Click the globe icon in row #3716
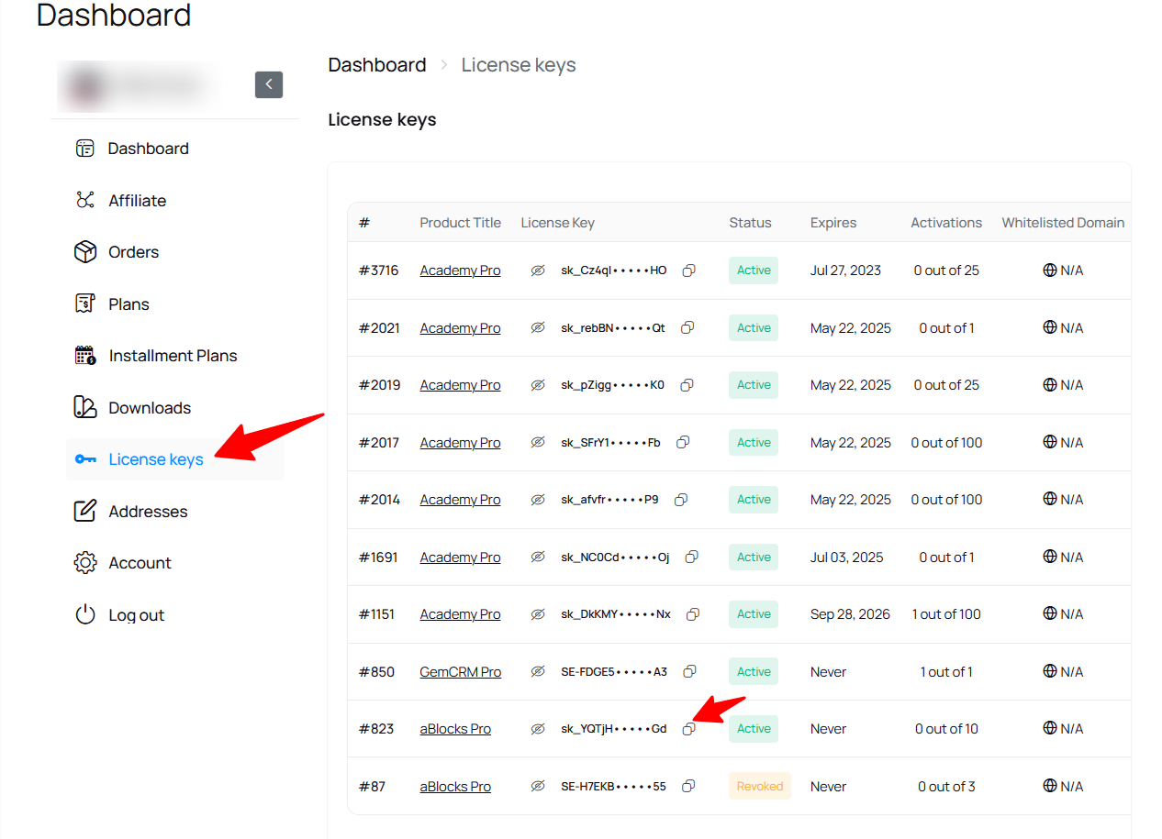1162x839 pixels. click(x=1050, y=270)
